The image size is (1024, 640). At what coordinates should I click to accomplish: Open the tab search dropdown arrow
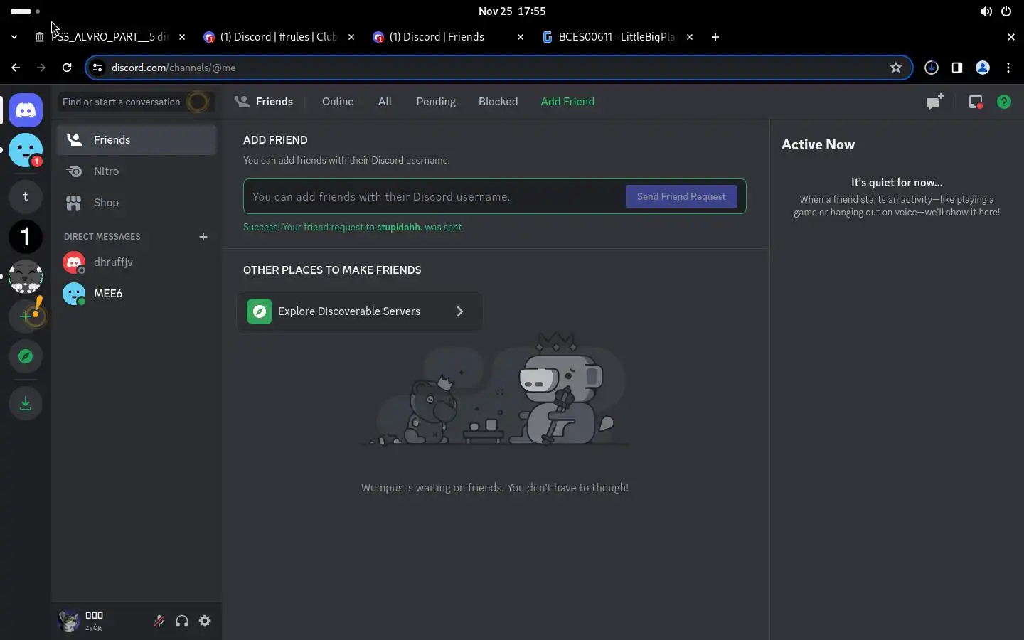(x=14, y=37)
